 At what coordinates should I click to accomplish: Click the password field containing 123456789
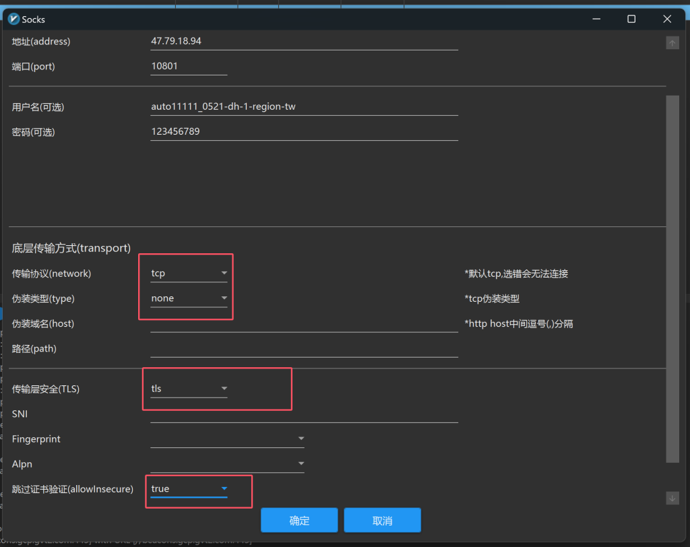(x=304, y=132)
